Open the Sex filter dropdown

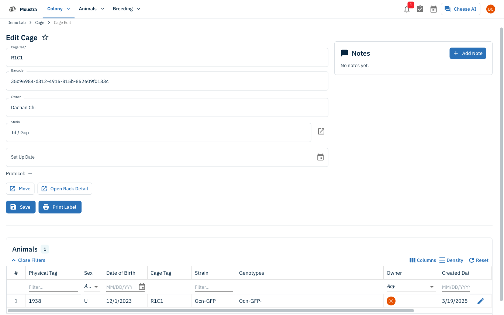92,287
